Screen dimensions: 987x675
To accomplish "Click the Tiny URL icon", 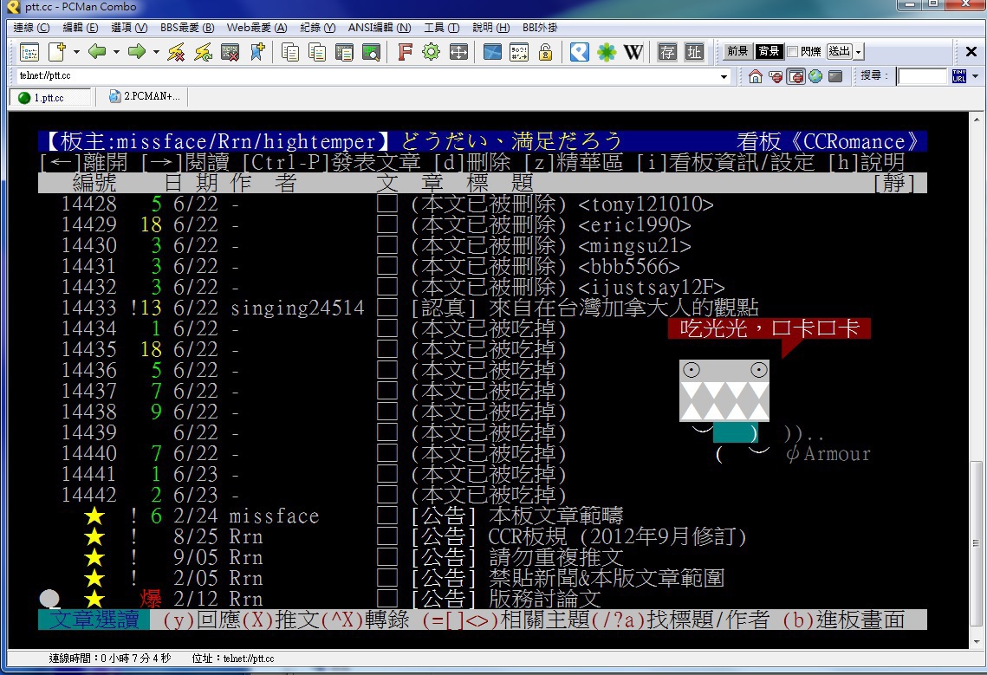I will coord(958,76).
